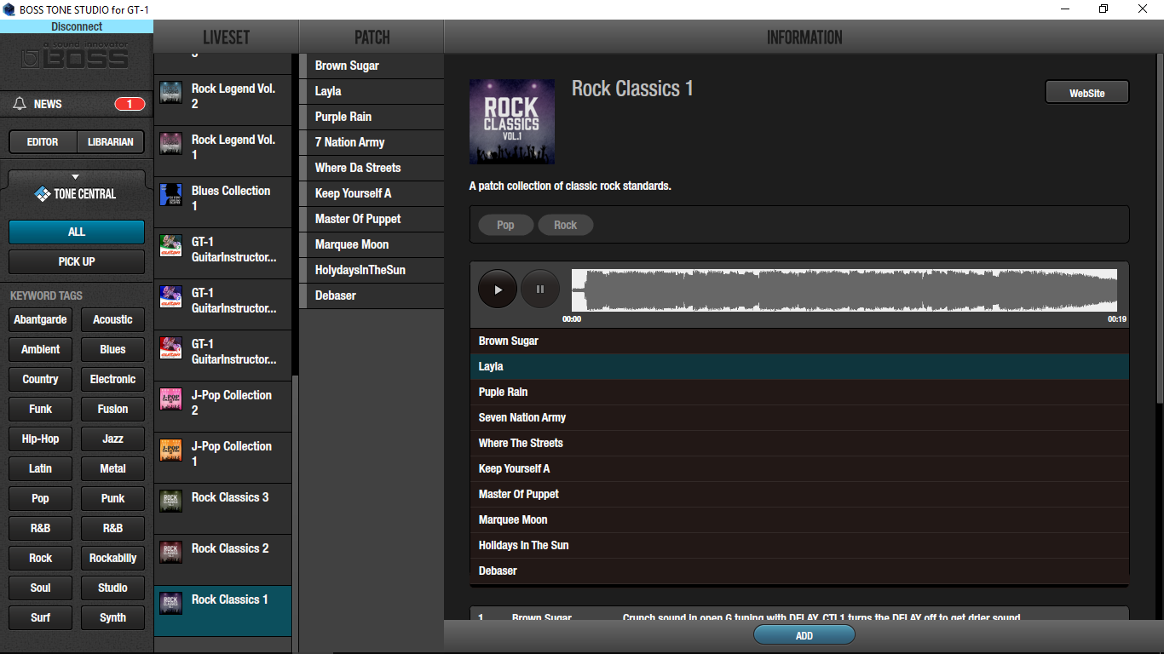
Task: Select the Puple Rain audio track
Action: point(799,392)
